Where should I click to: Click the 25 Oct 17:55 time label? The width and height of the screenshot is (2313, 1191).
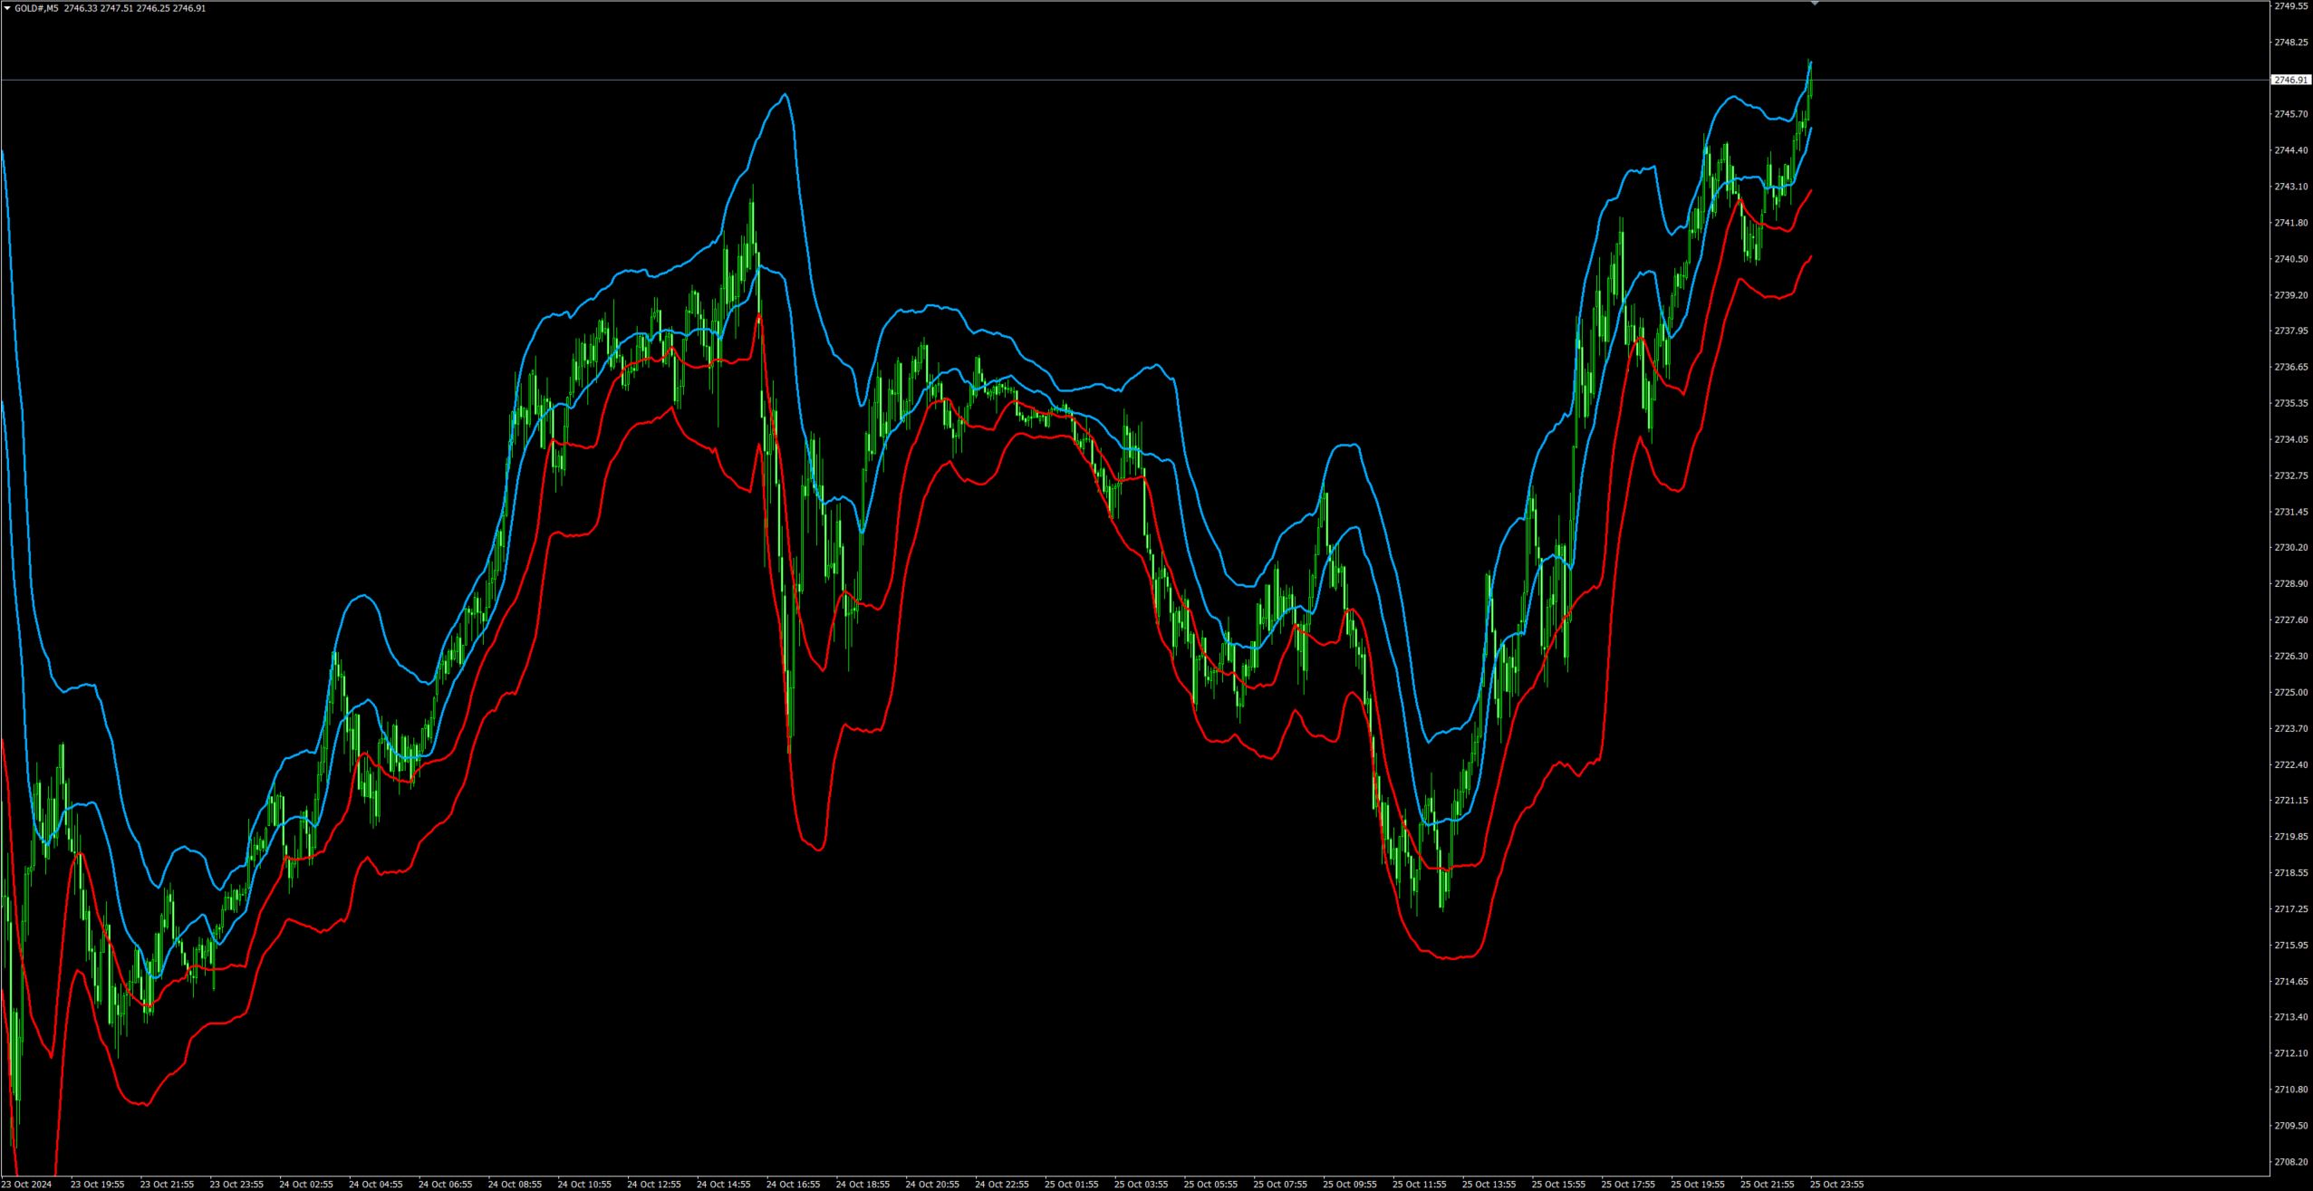pyautogui.click(x=1627, y=1184)
